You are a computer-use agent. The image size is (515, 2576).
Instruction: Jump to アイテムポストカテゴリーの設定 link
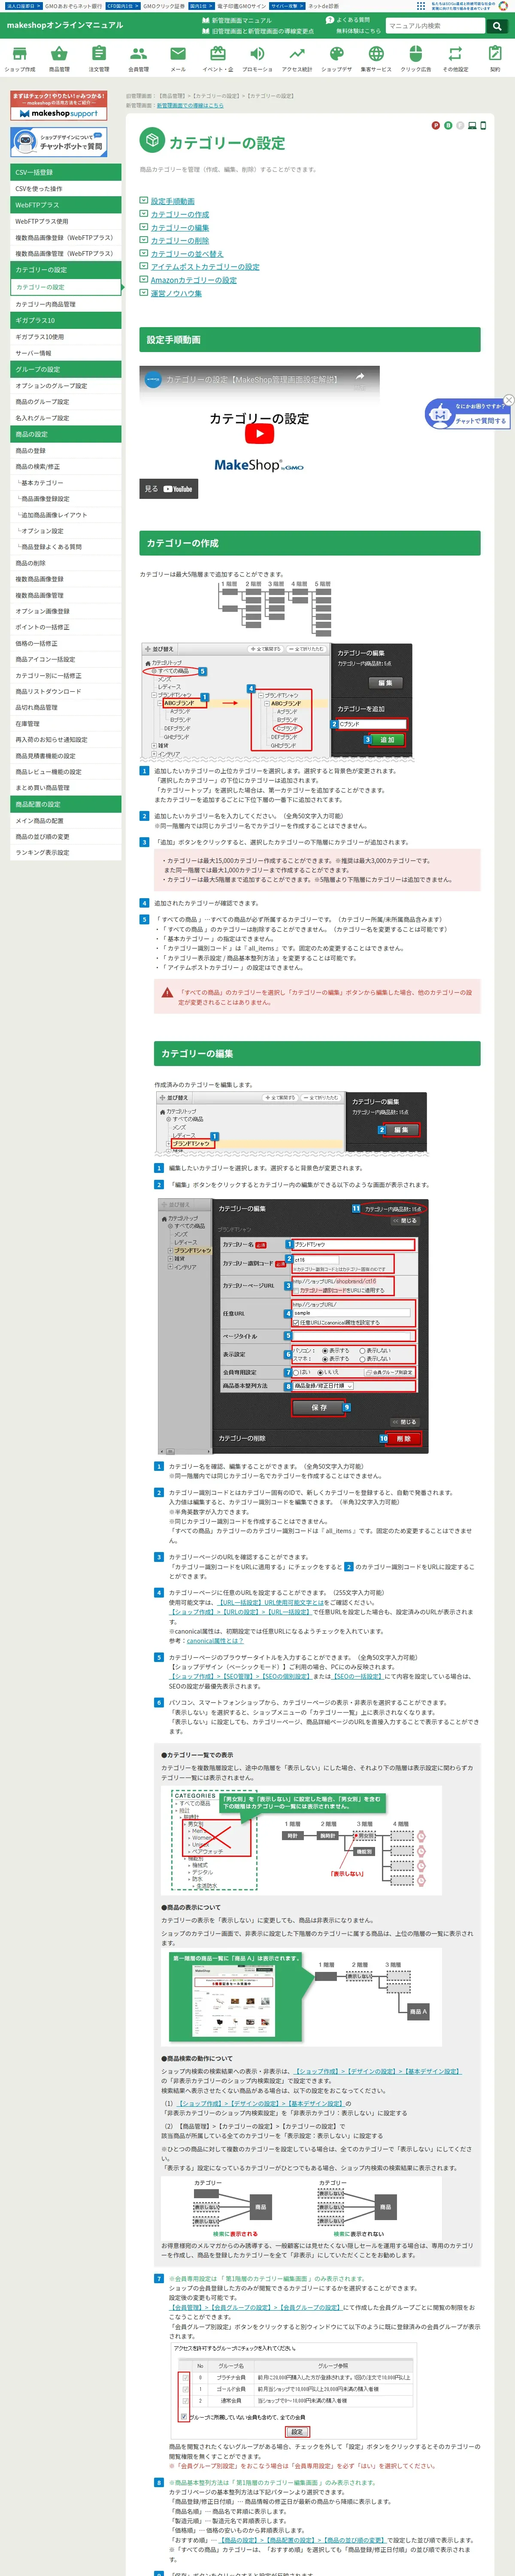click(x=205, y=267)
